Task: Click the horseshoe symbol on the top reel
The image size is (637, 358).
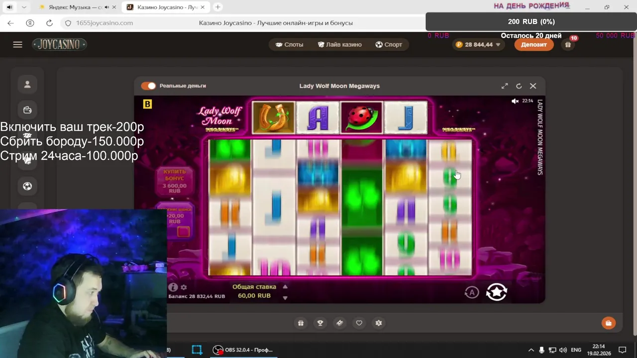Action: 273,118
